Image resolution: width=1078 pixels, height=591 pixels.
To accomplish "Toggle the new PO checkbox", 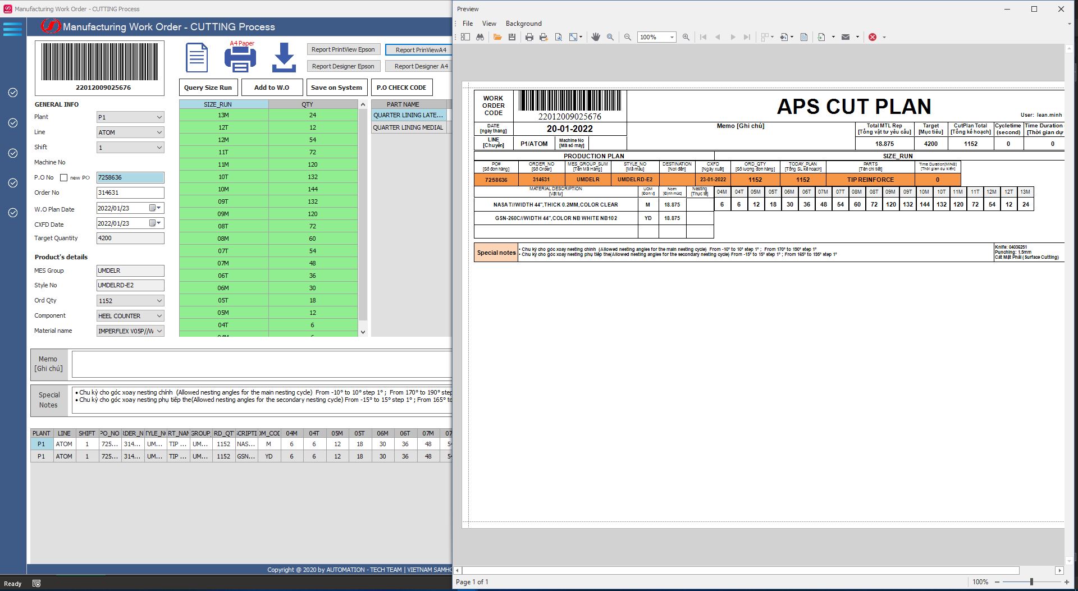I will click(64, 178).
